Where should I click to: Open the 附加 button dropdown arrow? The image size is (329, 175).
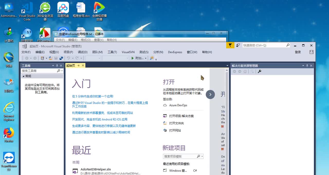tap(145, 58)
